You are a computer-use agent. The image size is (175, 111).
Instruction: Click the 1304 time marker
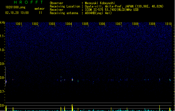(68, 24)
